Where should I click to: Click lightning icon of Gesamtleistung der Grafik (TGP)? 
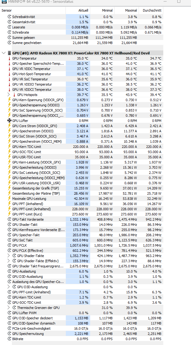(9, 188)
